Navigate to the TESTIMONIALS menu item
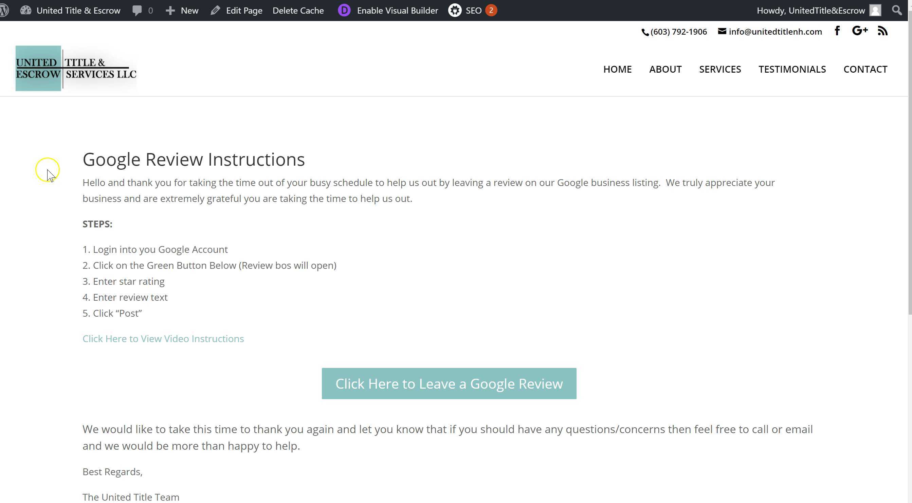The width and height of the screenshot is (912, 503). [x=792, y=69]
